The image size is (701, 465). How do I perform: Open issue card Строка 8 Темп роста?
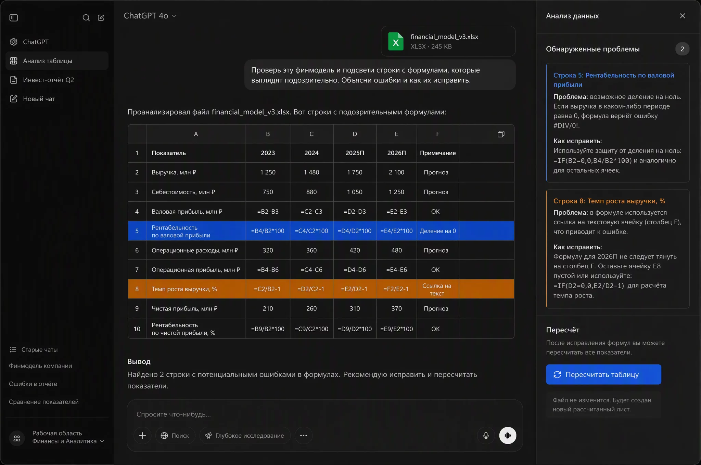[617, 249]
